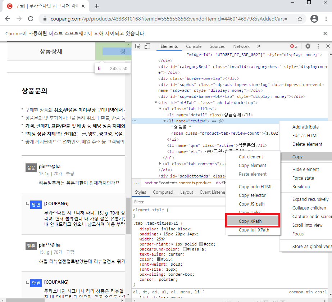Open the Event Listeners pane tab

pyautogui.click(x=212, y=192)
